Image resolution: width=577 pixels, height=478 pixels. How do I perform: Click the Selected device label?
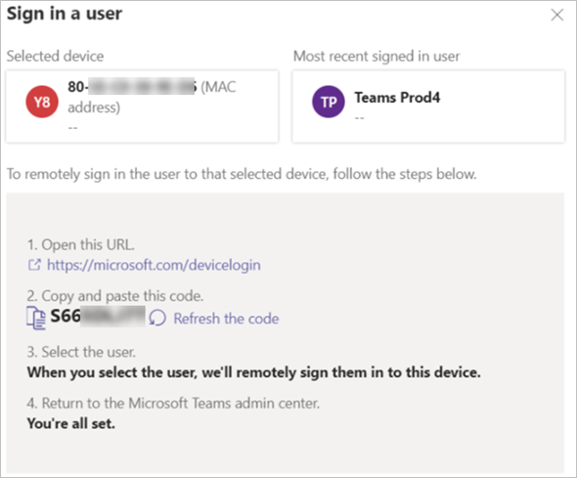point(55,57)
